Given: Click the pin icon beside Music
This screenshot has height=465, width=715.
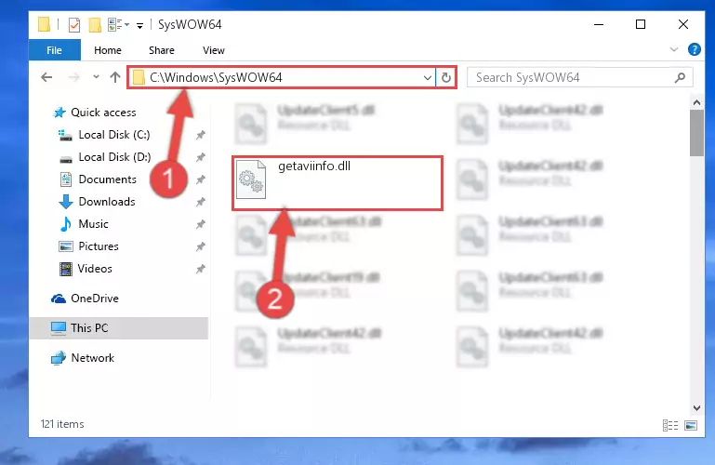Looking at the screenshot, I should point(200,224).
